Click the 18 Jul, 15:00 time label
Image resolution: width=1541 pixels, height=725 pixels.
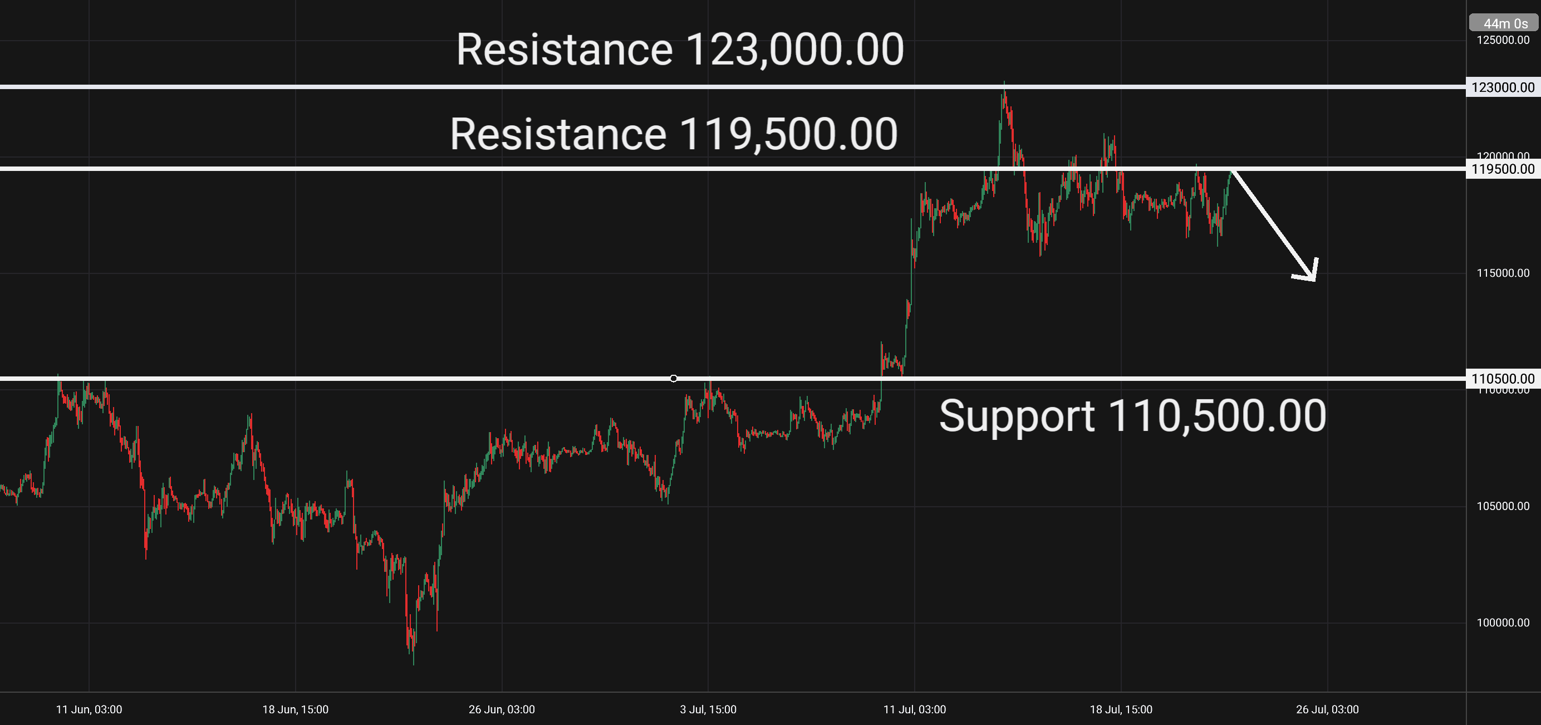[1121, 709]
